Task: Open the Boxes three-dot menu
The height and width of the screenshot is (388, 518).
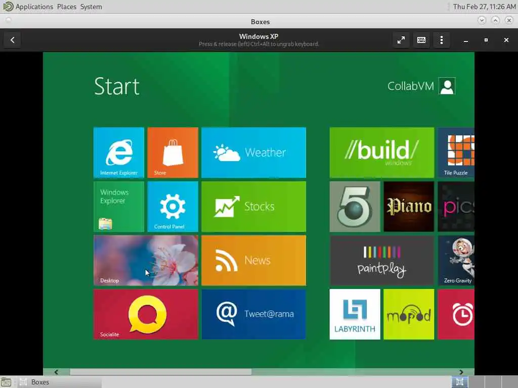Action: 442,40
